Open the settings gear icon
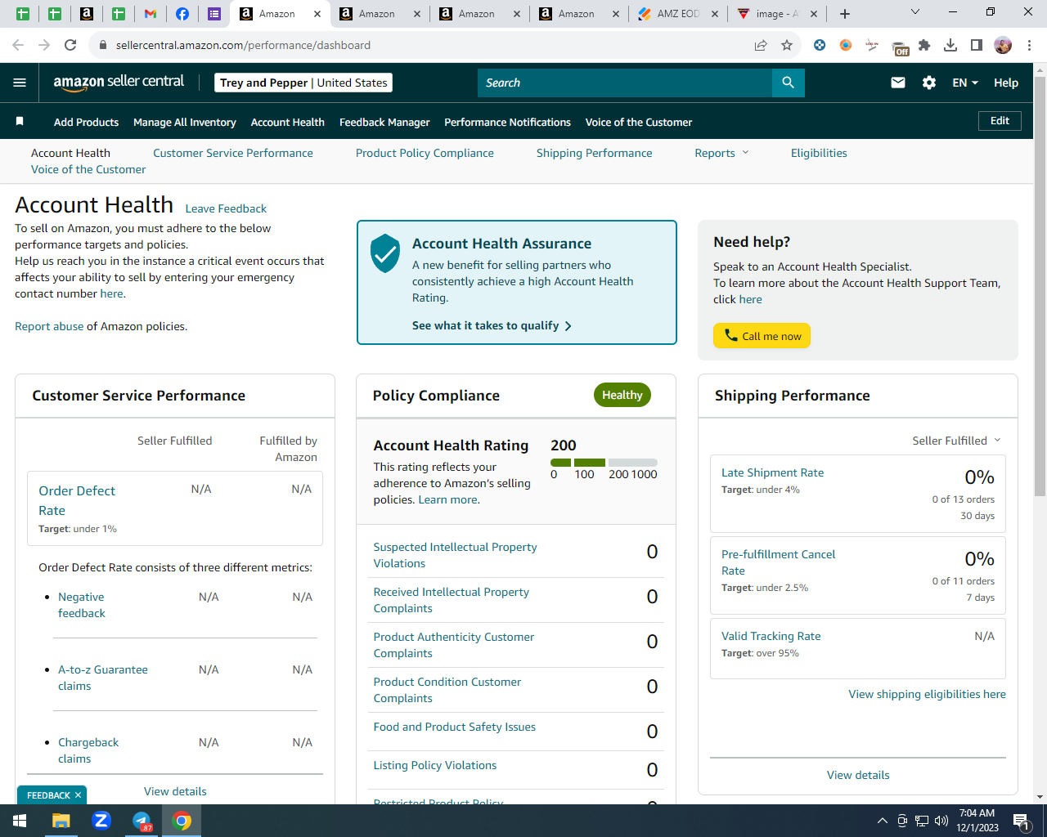The height and width of the screenshot is (837, 1047). 929,83
